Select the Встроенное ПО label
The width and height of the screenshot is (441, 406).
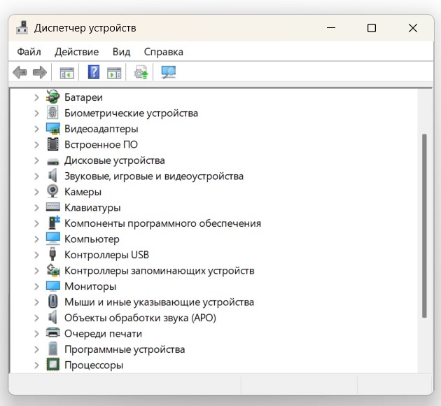[101, 145]
